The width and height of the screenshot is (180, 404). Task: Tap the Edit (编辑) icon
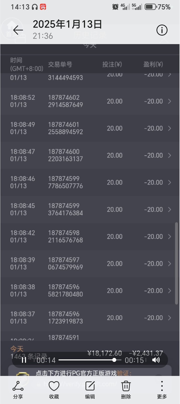pos(90,390)
